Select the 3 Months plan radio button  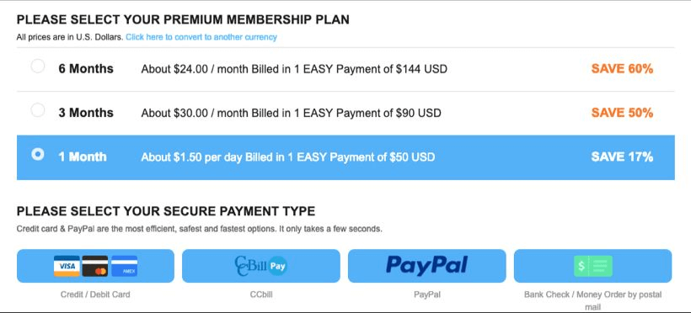coord(38,110)
